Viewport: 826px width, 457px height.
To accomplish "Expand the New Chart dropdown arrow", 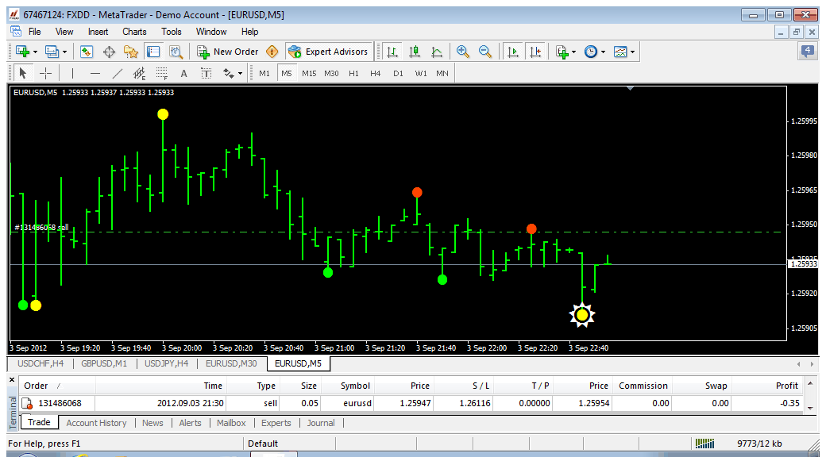I will [35, 52].
